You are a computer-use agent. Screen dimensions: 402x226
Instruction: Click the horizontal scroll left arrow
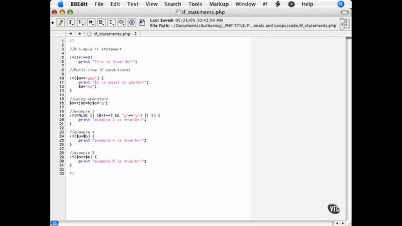pyautogui.click(x=337, y=223)
